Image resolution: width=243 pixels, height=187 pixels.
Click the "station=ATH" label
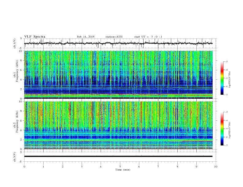[114, 37]
